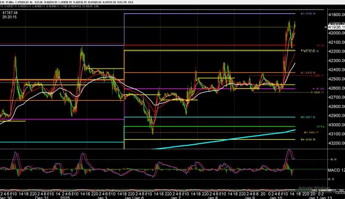Click the 43200.00 price axis label

(336, 143)
